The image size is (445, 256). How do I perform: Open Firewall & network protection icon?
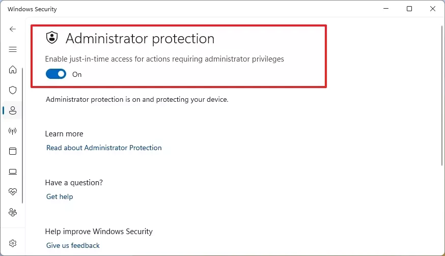tap(13, 131)
